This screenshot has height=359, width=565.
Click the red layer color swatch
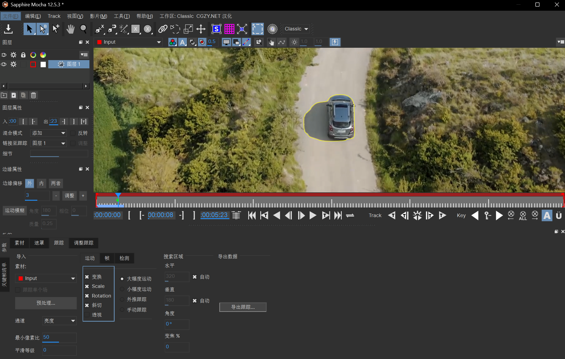tap(33, 64)
